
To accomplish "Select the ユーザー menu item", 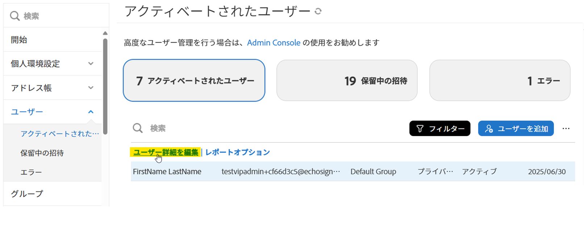I will pyautogui.click(x=53, y=112).
